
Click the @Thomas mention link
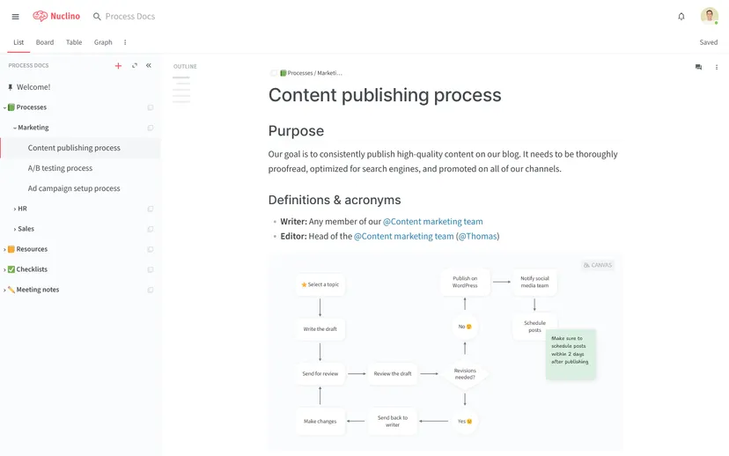click(x=477, y=236)
